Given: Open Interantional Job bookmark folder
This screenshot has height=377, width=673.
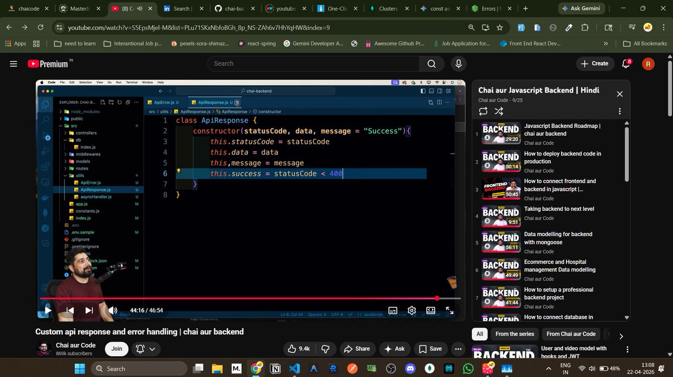Looking at the screenshot, I should 133,43.
